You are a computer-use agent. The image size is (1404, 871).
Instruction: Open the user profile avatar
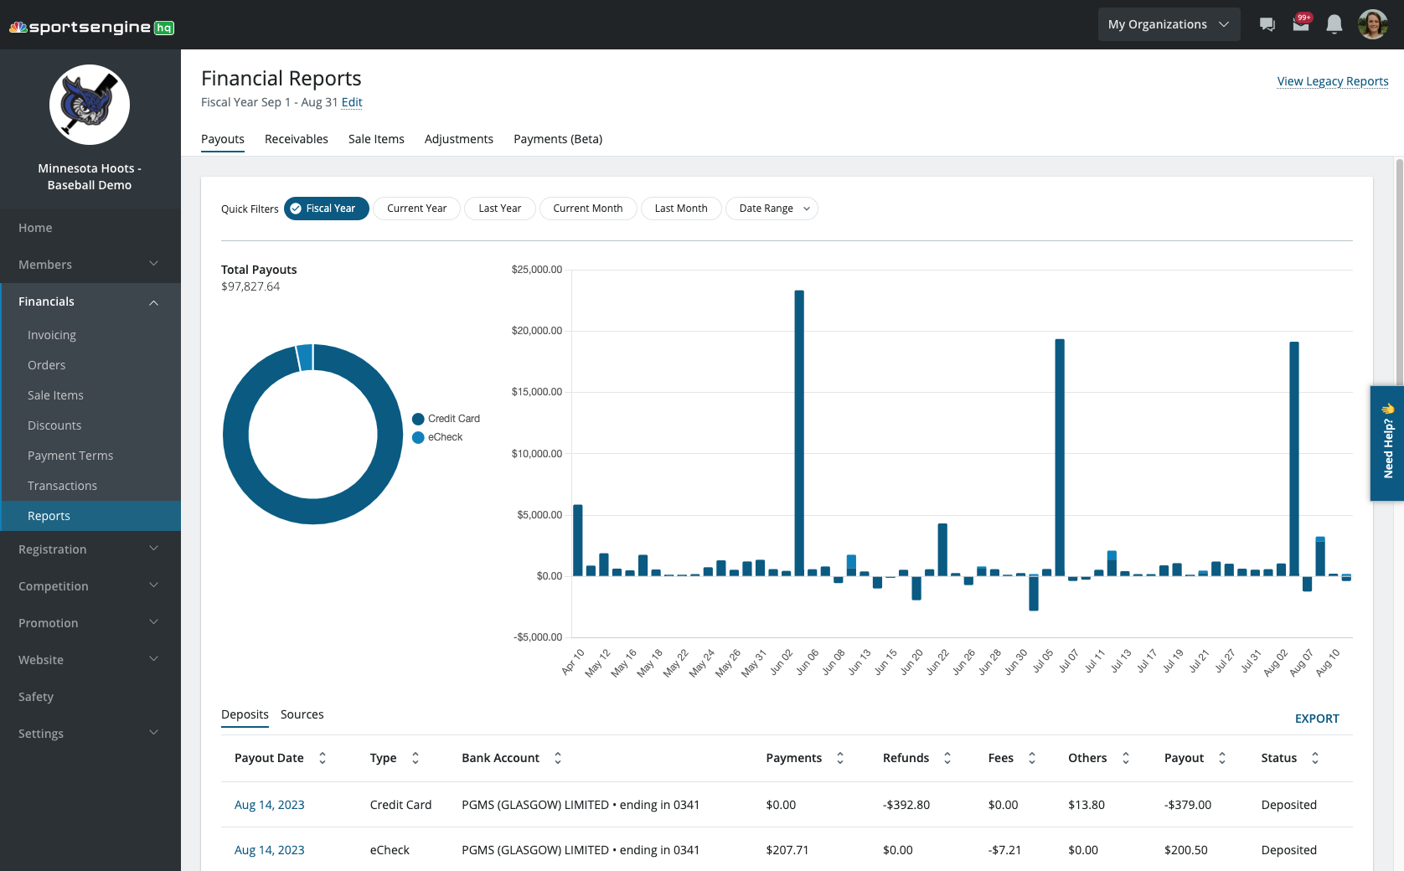click(x=1373, y=23)
